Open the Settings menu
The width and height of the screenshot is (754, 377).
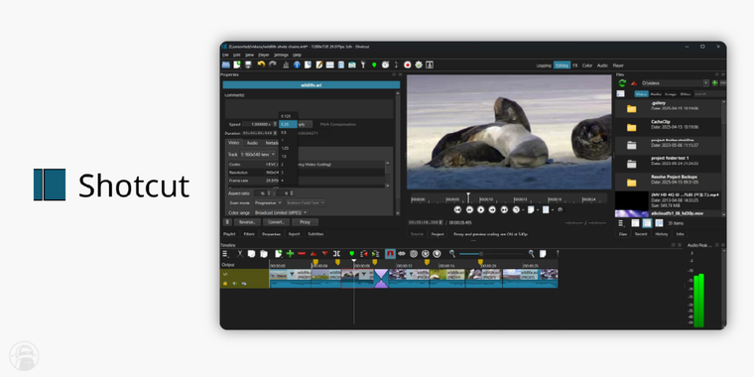[281, 55]
